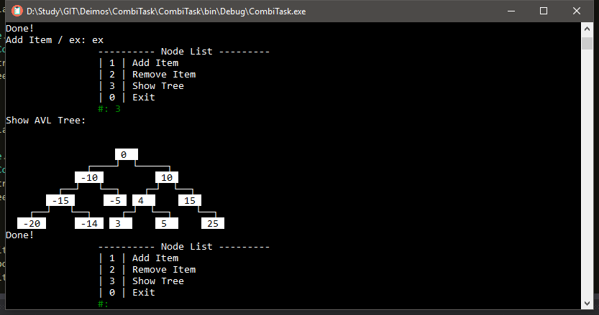Click the vertical scrollbar thumb
This screenshot has width=599, height=315.
[586, 44]
